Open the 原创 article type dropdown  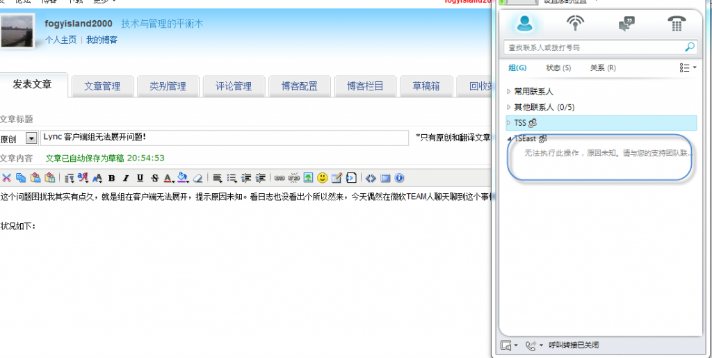click(31, 138)
